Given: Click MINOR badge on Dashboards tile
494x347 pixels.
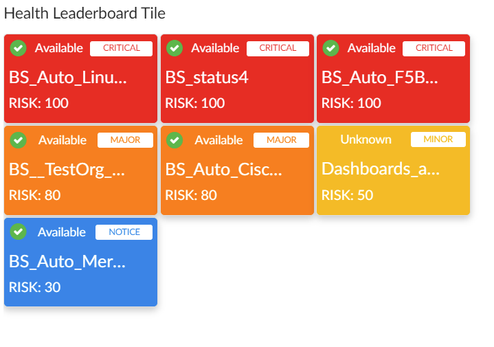Looking at the screenshot, I should coord(438,139).
